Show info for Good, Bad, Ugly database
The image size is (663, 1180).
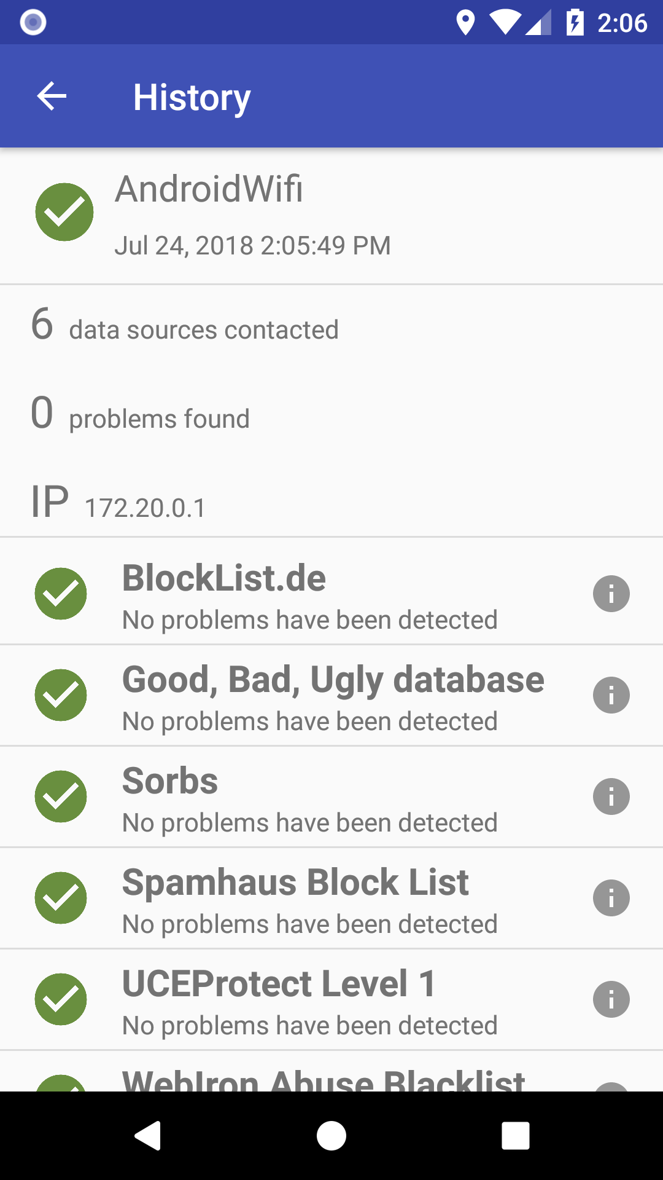click(611, 695)
